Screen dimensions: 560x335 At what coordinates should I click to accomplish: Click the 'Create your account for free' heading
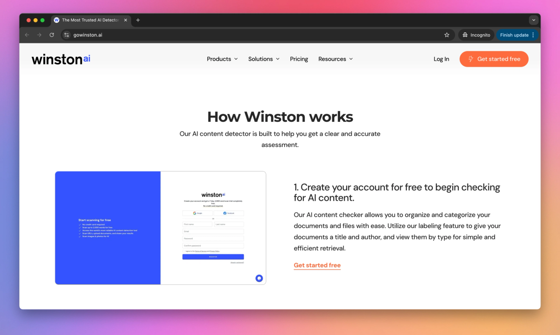click(x=397, y=192)
